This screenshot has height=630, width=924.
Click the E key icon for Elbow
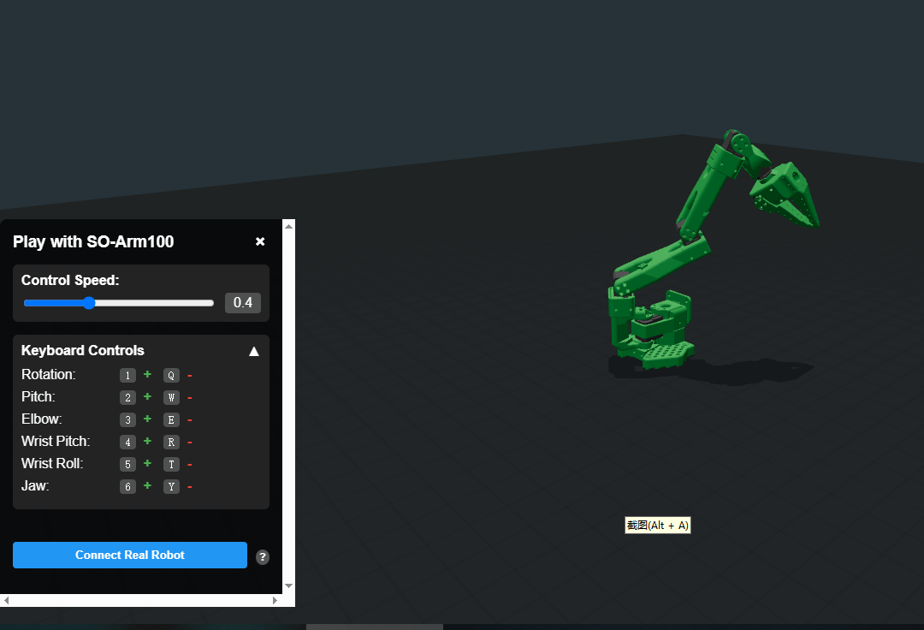171,419
